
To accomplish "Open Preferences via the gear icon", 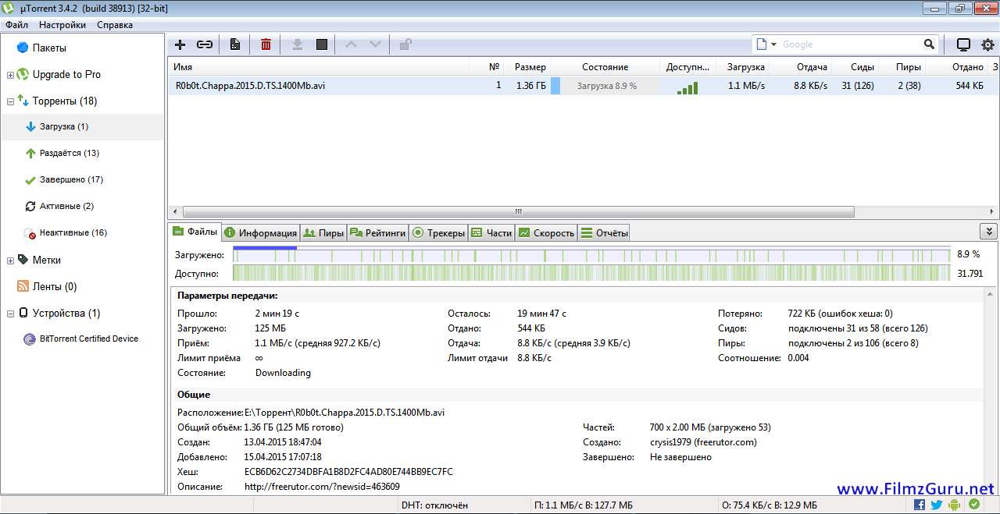I will tap(987, 44).
